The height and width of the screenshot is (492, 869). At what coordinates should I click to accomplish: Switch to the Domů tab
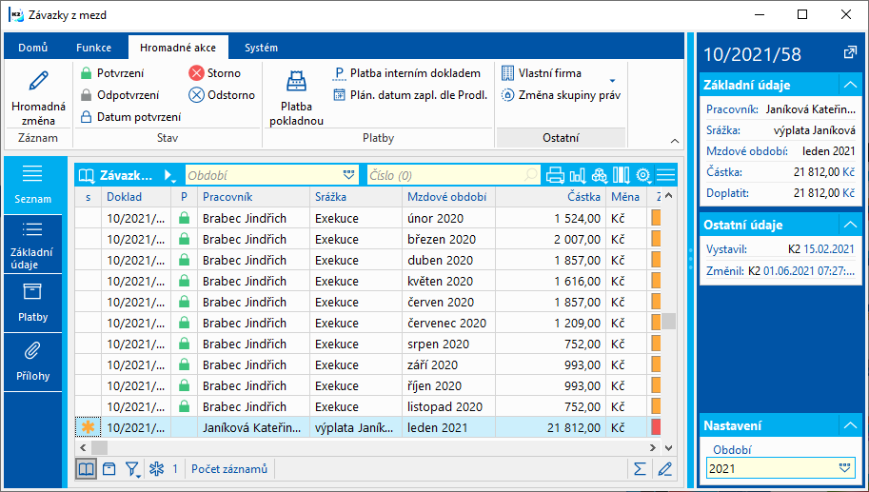coord(32,48)
